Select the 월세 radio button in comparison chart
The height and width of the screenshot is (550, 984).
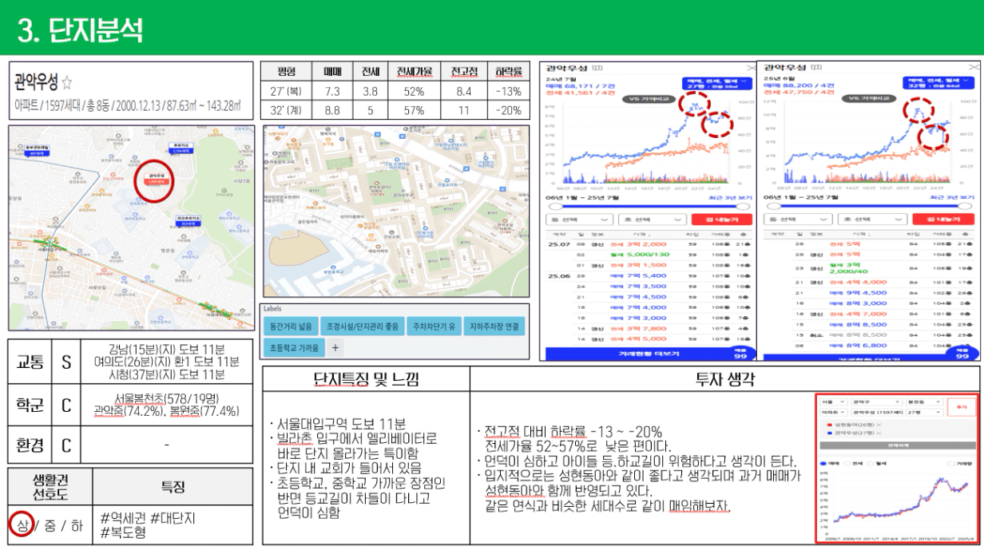point(871,463)
